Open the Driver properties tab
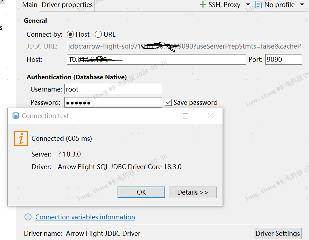Screen dimensions: 309x240 point(67,5)
